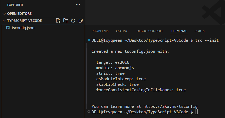Go to the Ports tab
The image size is (225, 118).
(x=199, y=31)
